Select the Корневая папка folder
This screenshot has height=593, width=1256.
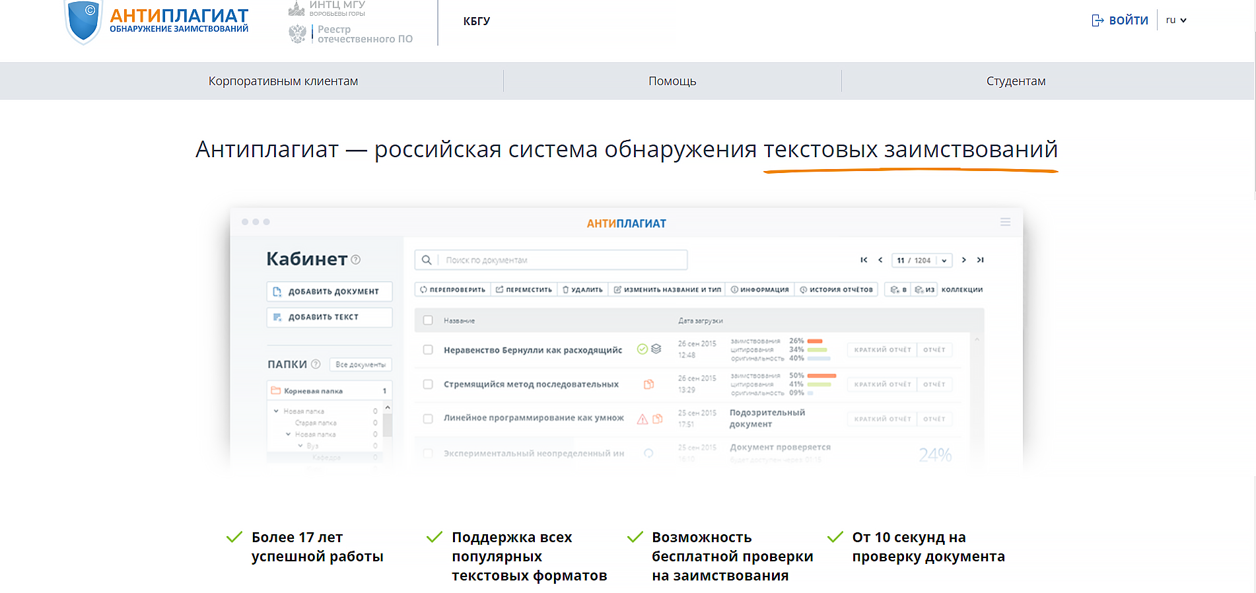pyautogui.click(x=330, y=391)
